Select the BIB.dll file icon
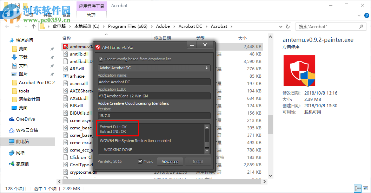Image resolution: width=371 pixels, height=193 pixels. [x=66, y=105]
